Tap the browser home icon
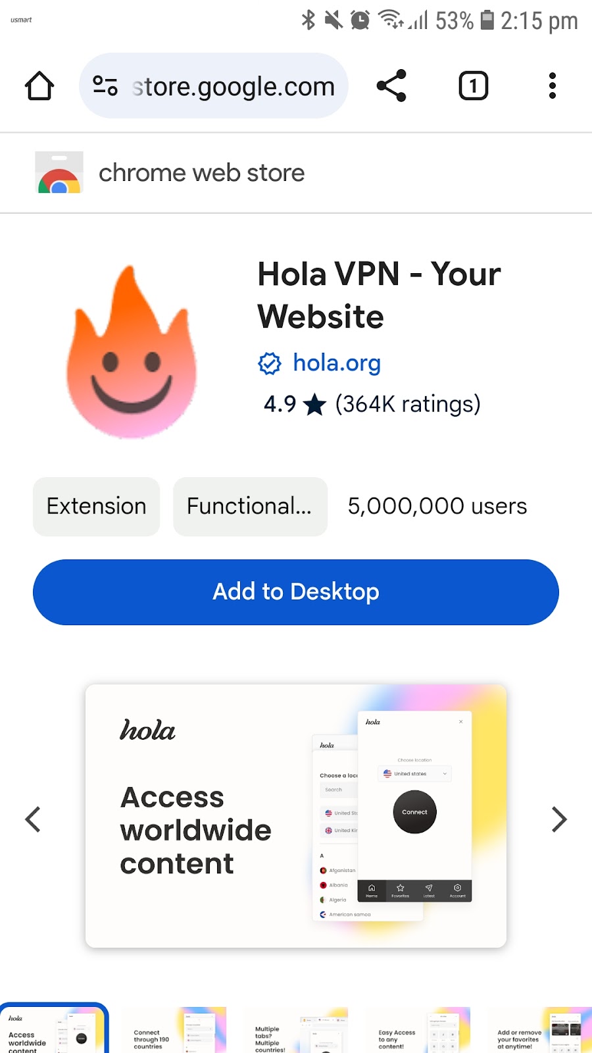 (x=39, y=86)
